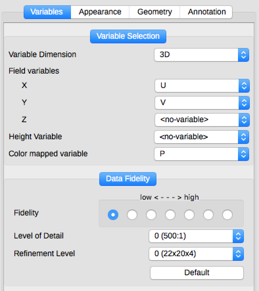Select the lowest Fidelity radio button
The image size is (259, 291).
click(113, 215)
